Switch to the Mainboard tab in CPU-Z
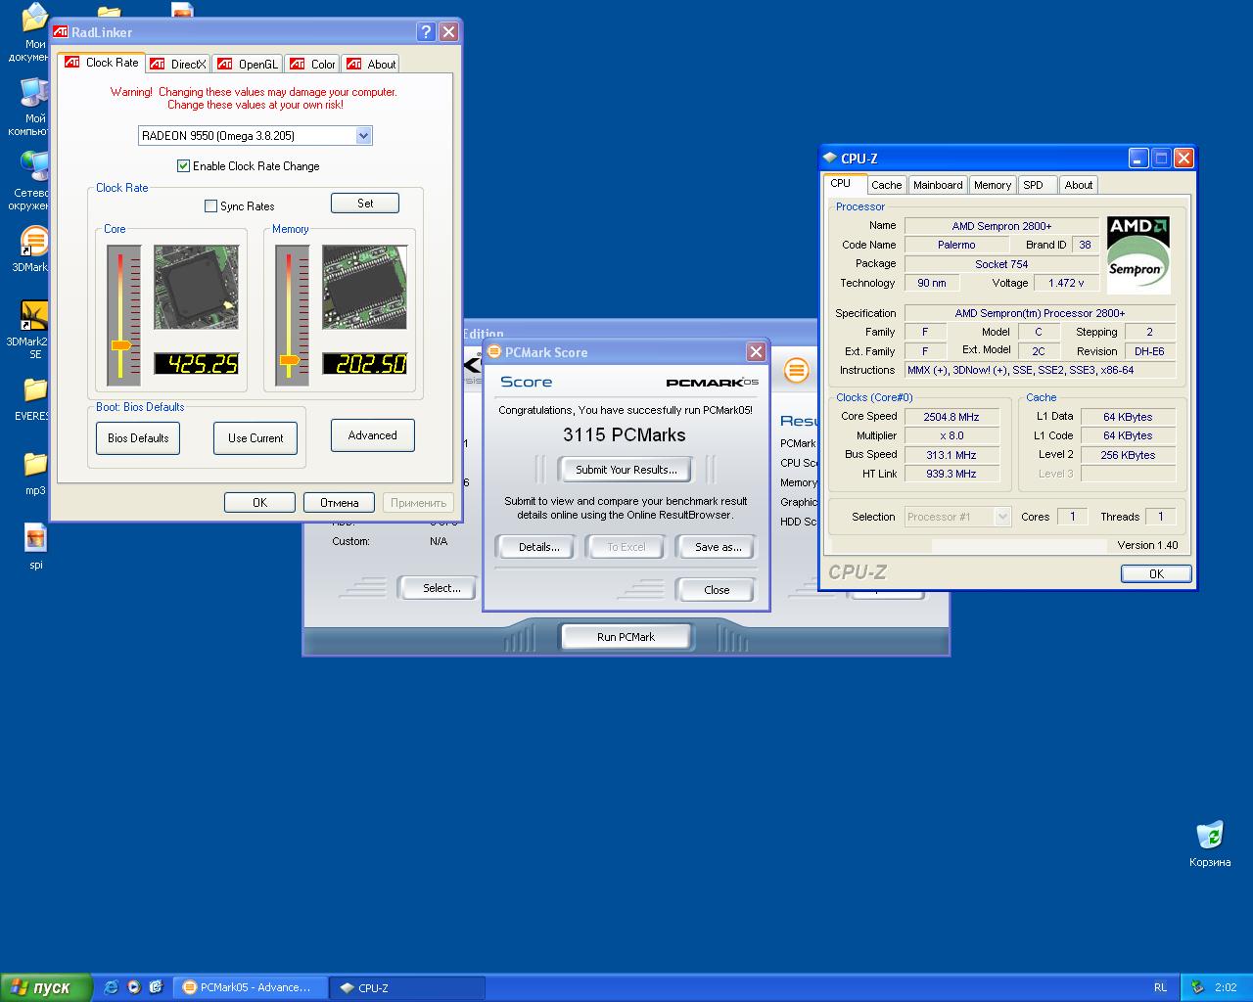The width and height of the screenshot is (1253, 1002). [x=938, y=185]
